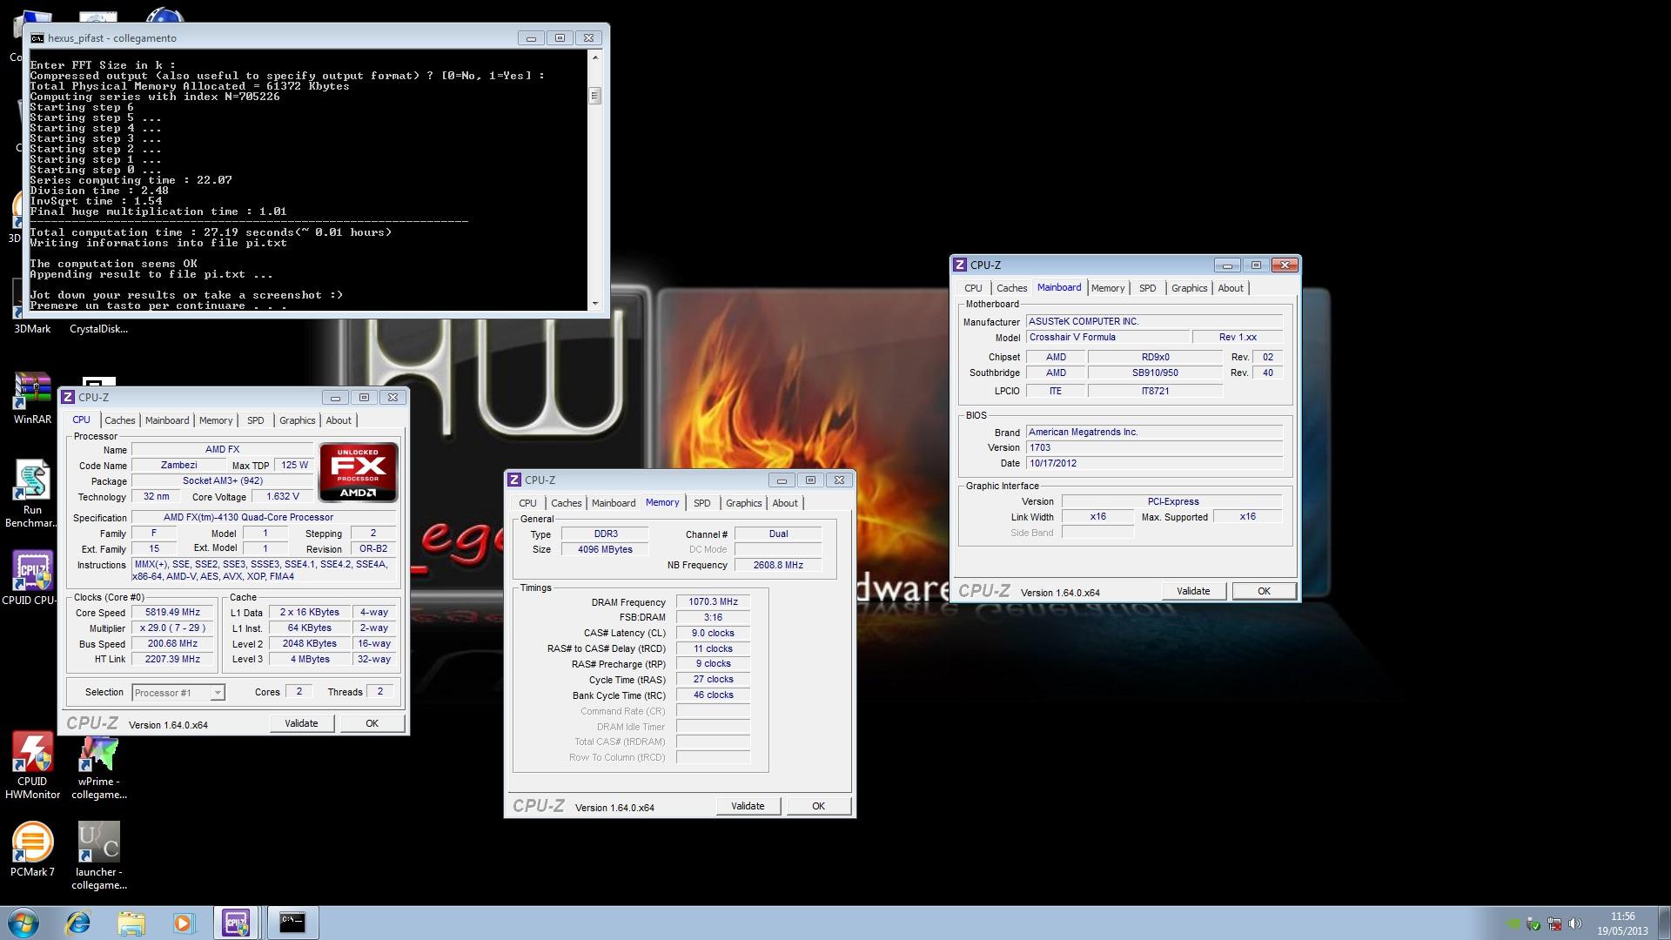Click the Southbridge model SB910/950 field
The width and height of the screenshot is (1671, 940).
(1155, 373)
